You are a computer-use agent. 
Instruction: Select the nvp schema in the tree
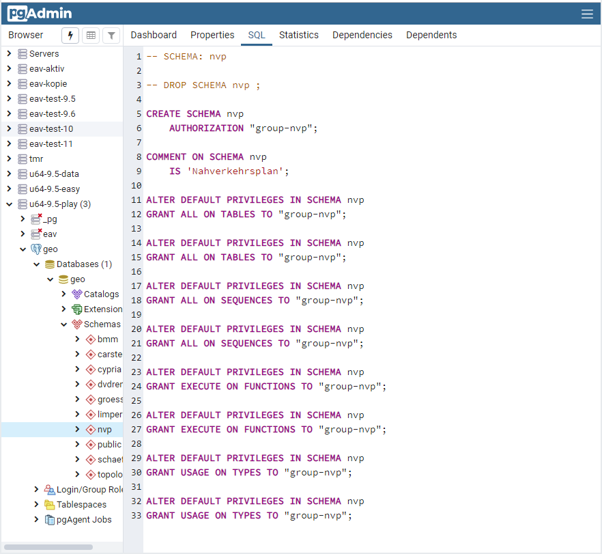tap(104, 429)
